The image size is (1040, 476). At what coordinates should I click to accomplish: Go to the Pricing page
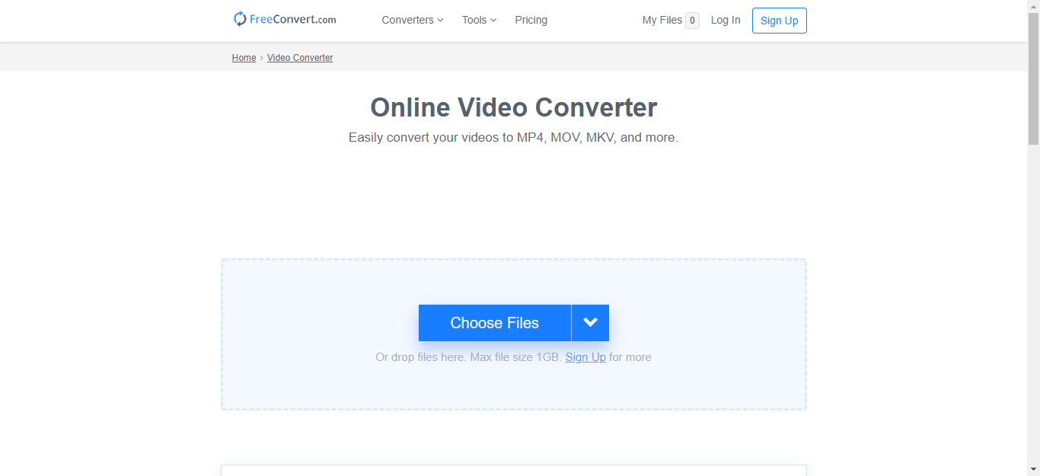coord(531,21)
